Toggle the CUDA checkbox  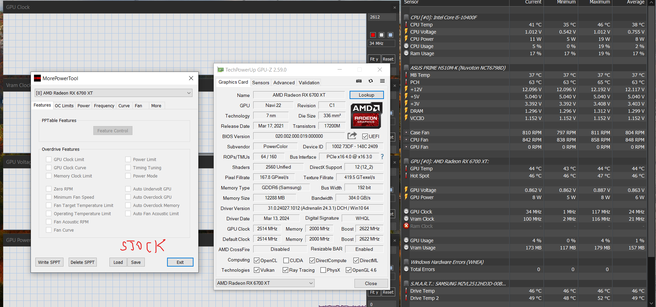pyautogui.click(x=286, y=260)
